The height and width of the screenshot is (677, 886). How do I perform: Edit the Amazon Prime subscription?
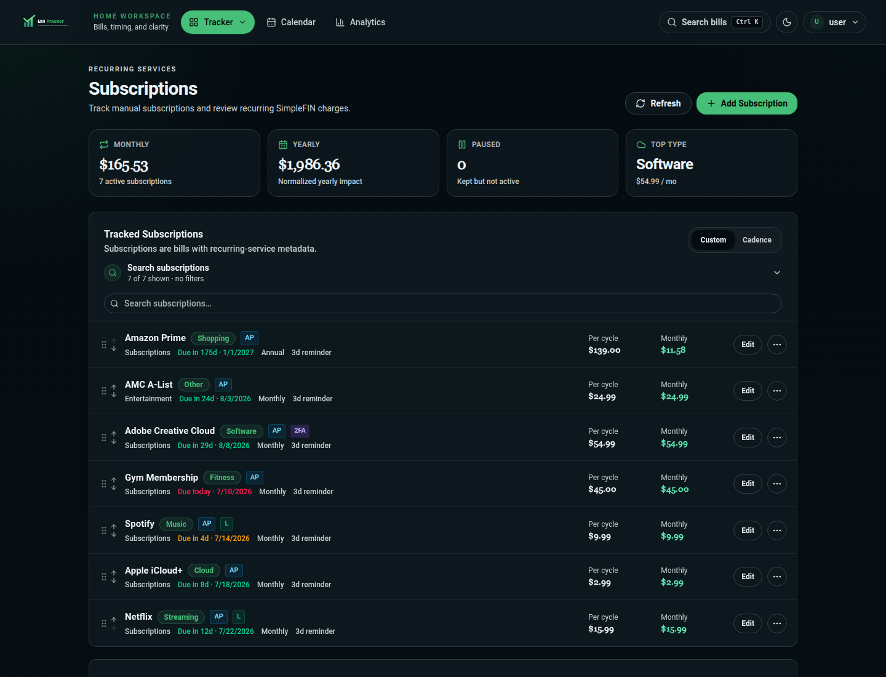click(x=748, y=345)
